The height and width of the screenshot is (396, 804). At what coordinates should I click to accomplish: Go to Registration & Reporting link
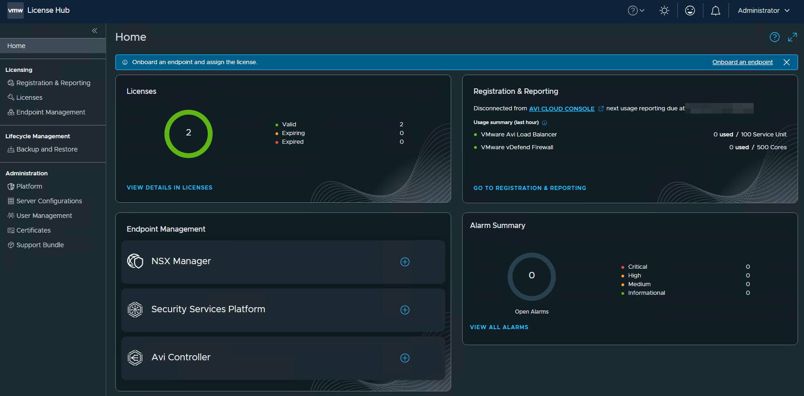530,188
